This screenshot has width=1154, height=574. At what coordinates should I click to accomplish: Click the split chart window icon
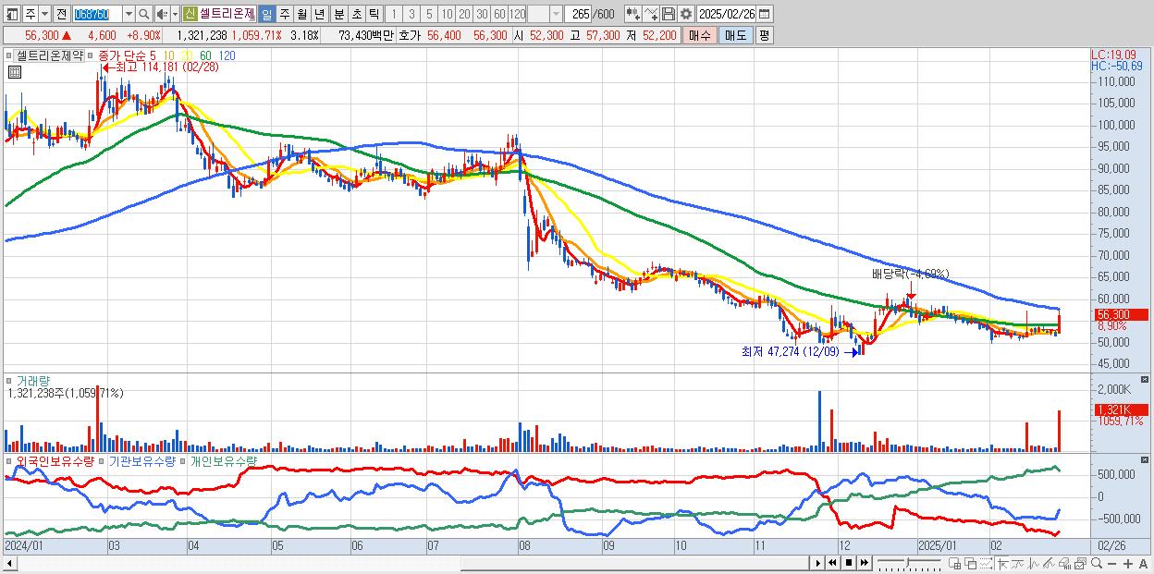pyautogui.click(x=954, y=563)
